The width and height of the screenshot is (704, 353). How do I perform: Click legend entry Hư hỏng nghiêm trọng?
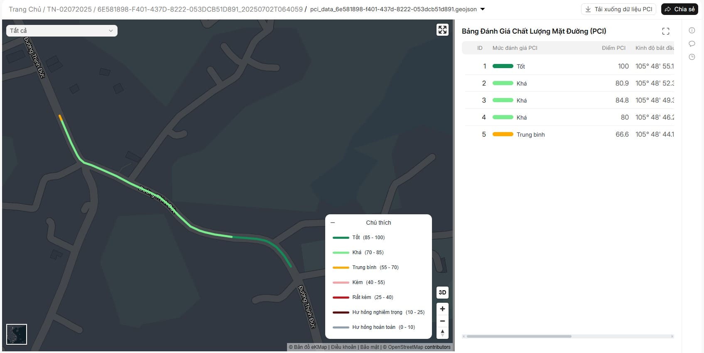pos(379,312)
